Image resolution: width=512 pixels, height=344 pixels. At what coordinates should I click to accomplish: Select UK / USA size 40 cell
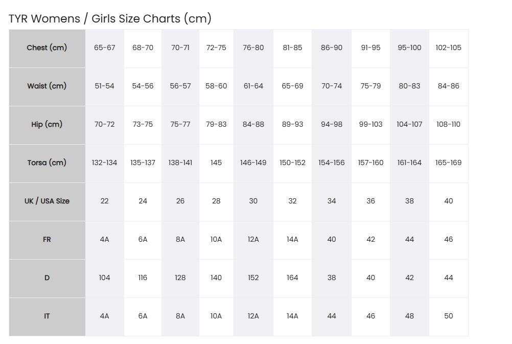[x=448, y=201]
